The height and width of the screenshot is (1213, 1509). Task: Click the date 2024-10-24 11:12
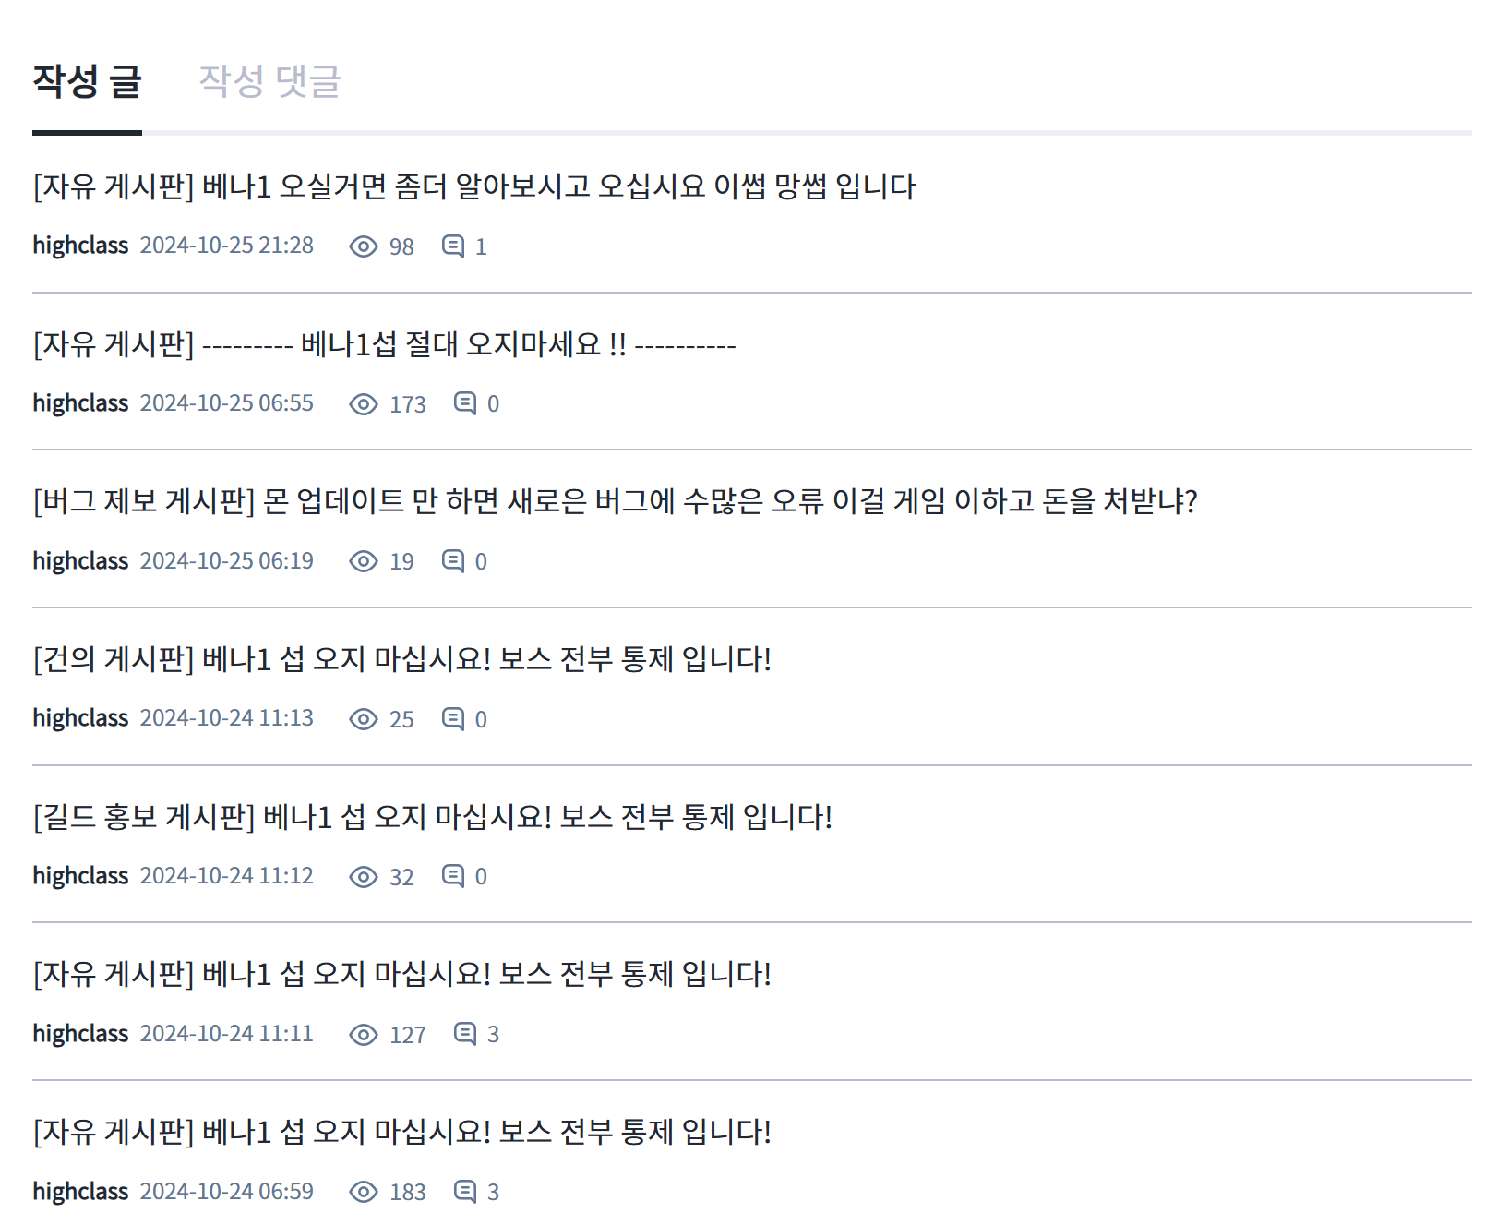(x=226, y=876)
